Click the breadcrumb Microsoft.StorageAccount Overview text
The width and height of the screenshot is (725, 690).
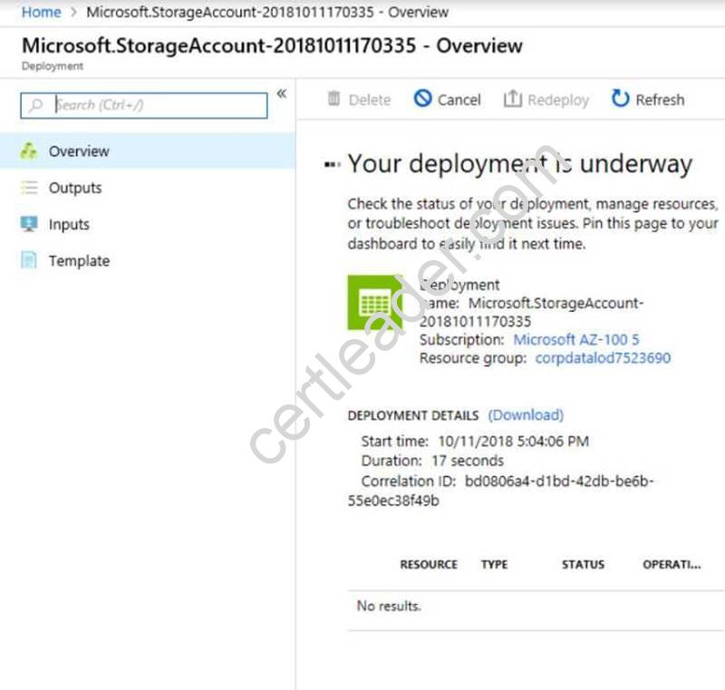point(267,12)
